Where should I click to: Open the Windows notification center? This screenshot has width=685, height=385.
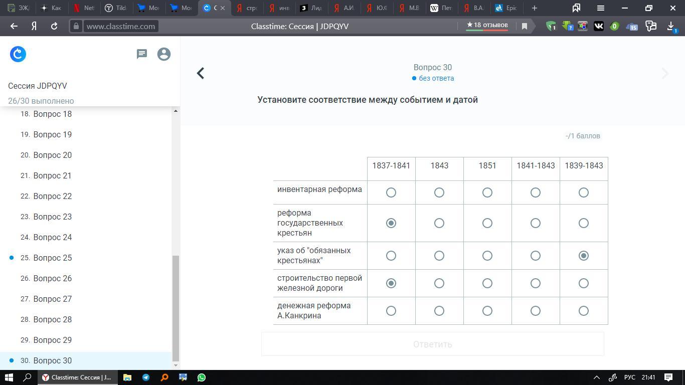coord(668,377)
